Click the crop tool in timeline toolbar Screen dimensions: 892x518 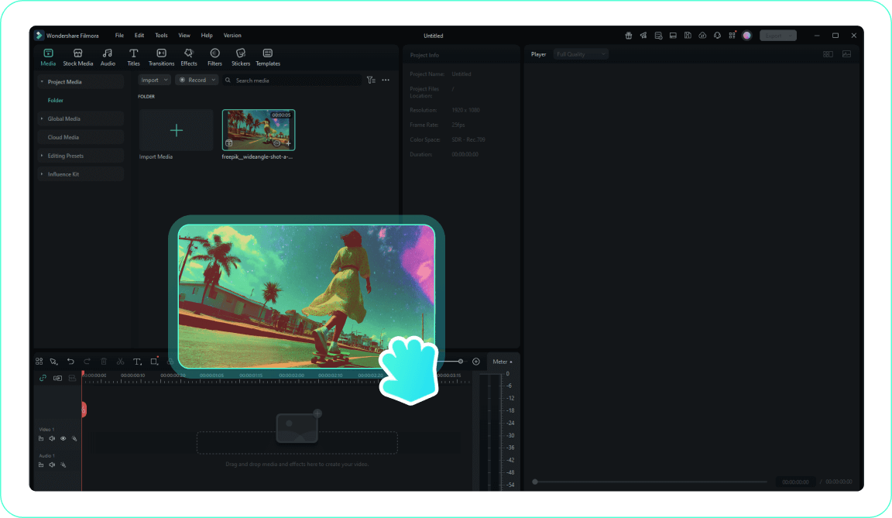click(x=154, y=361)
